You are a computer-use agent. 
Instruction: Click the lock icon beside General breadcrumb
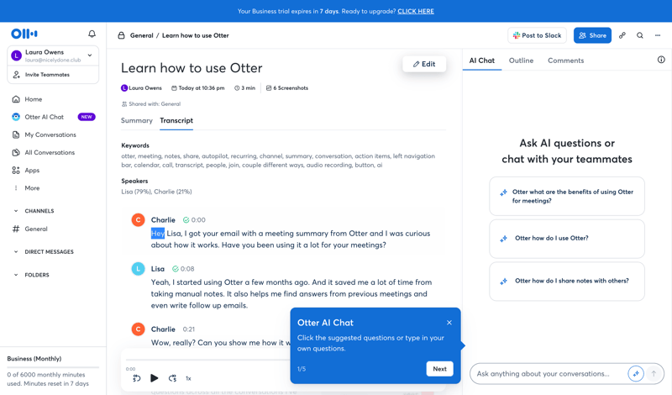click(x=121, y=35)
